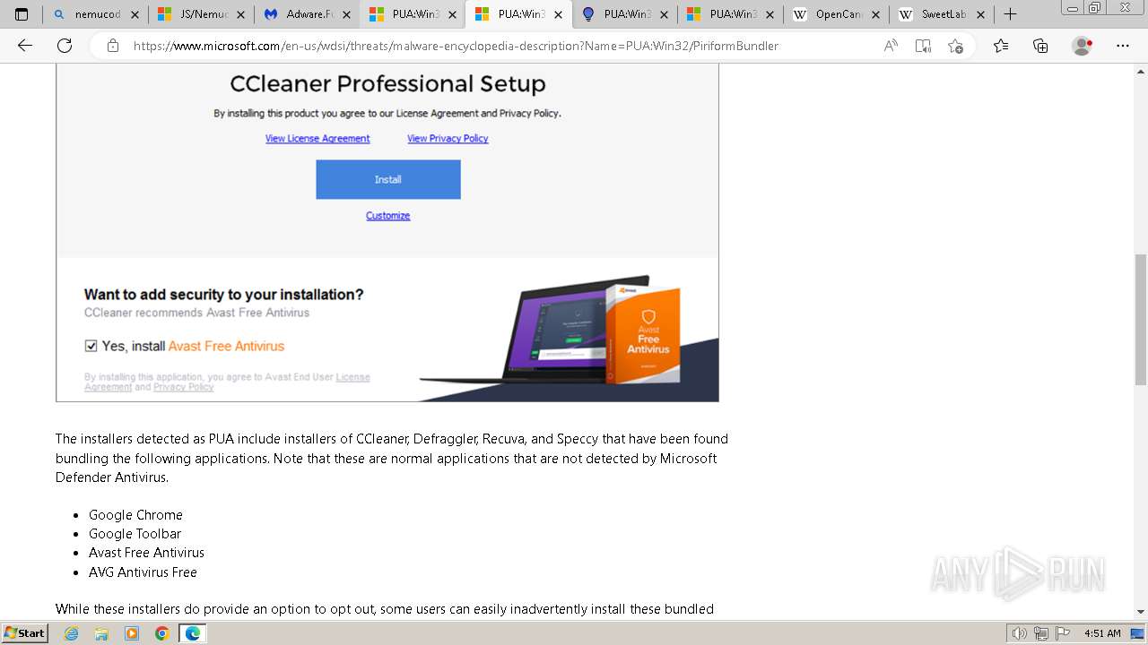Launch Google Chrome from taskbar
Image resolution: width=1148 pixels, height=645 pixels.
pyautogui.click(x=162, y=633)
